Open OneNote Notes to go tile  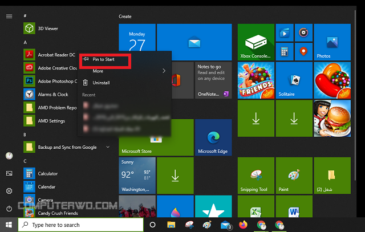tap(213, 80)
